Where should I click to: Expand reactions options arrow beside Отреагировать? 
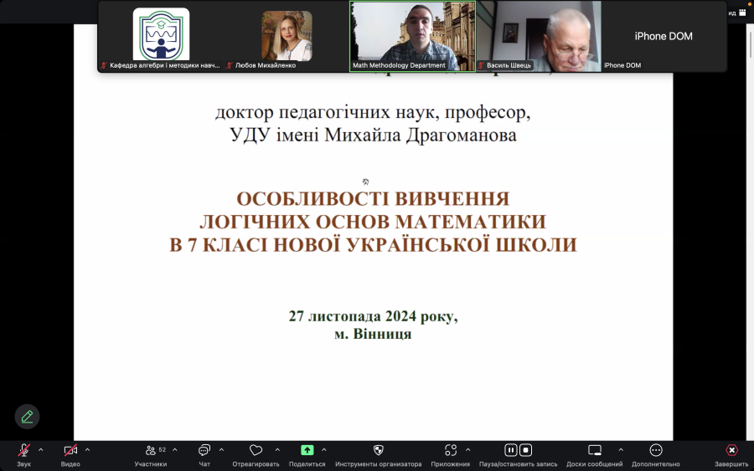point(277,450)
